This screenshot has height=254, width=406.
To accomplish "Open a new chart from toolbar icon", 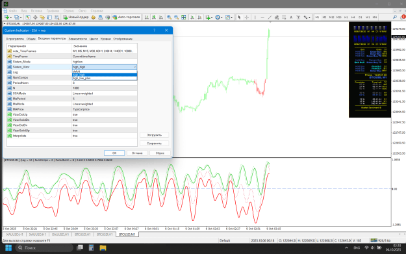I will (6, 17).
